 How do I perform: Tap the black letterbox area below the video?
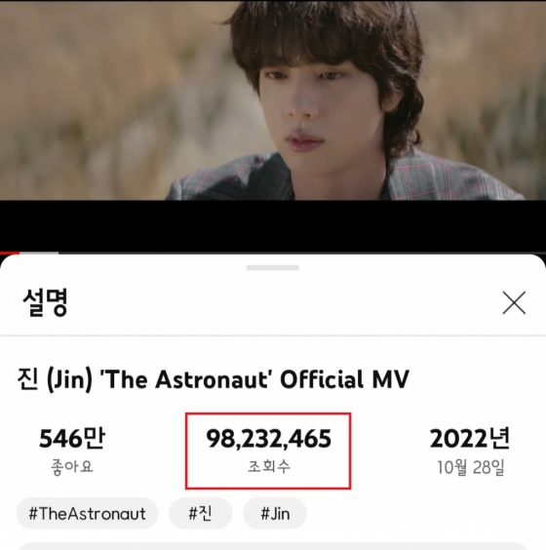pyautogui.click(x=273, y=225)
